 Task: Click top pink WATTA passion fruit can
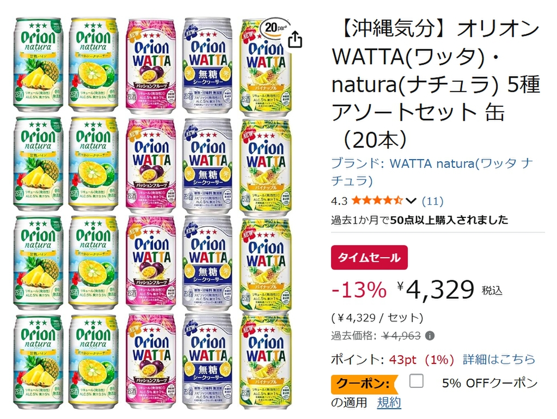151,65
